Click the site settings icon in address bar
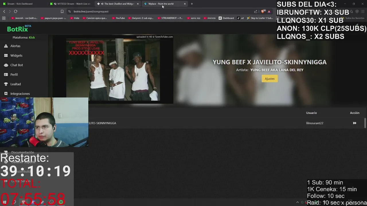This screenshot has height=206, width=367. coord(70,11)
